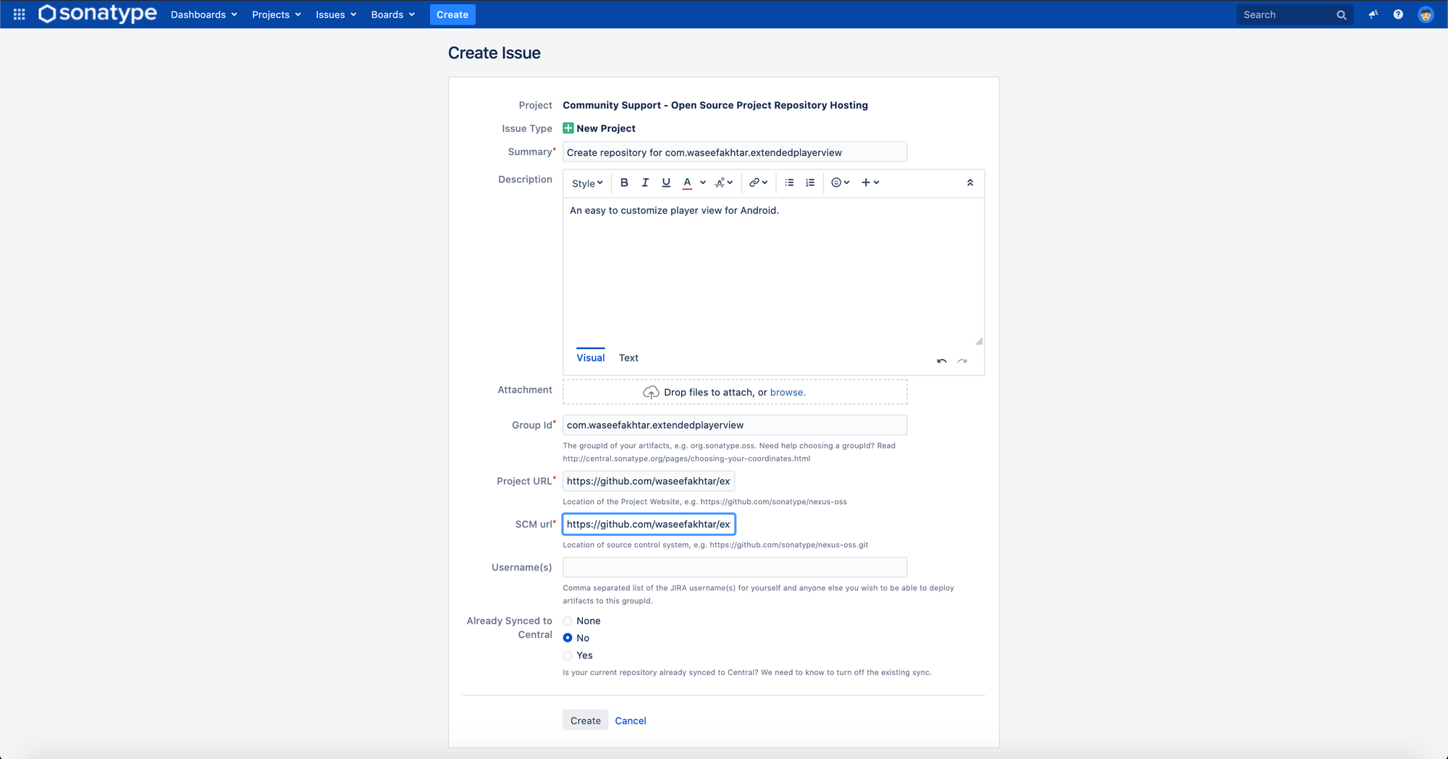Open the Dashboards menu
The width and height of the screenshot is (1448, 759).
coord(204,14)
